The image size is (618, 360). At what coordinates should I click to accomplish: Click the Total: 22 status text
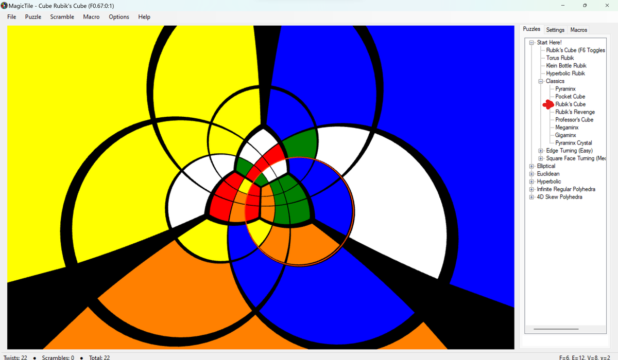tap(99, 357)
